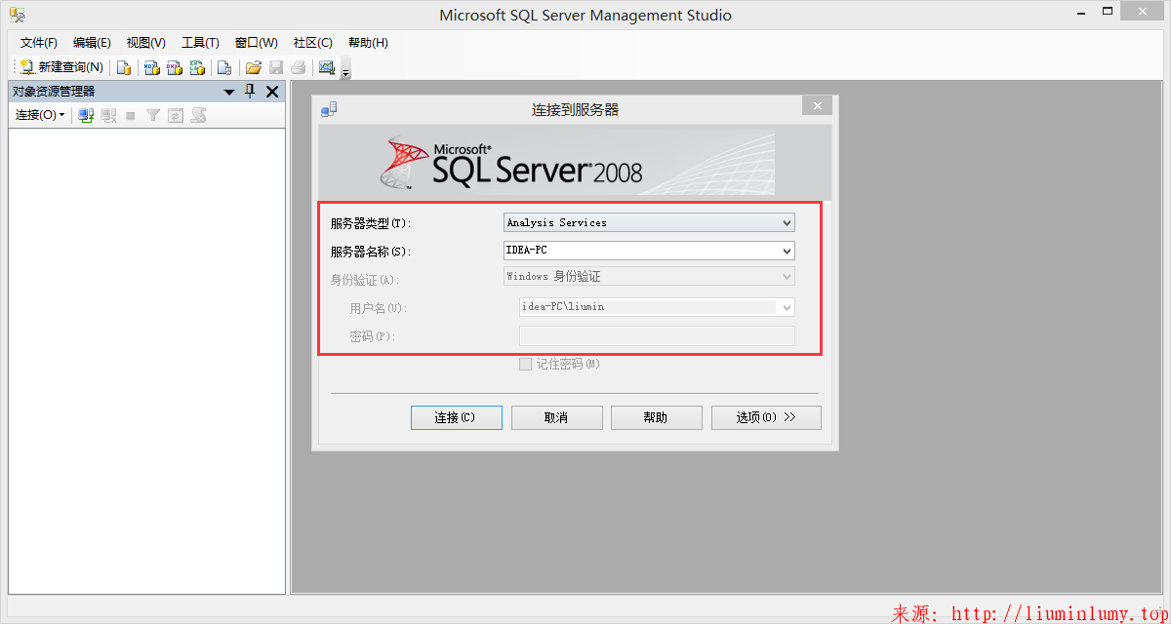
Task: Click the Connect Object Explorer icon
Action: [x=86, y=115]
